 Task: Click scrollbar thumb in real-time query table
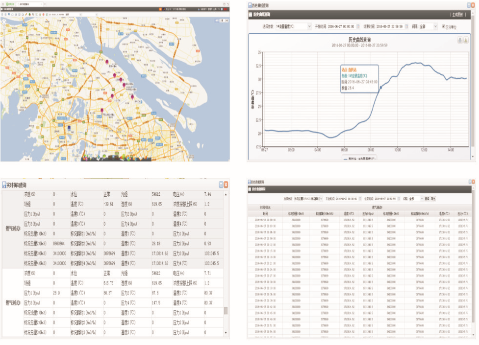pos(226,311)
